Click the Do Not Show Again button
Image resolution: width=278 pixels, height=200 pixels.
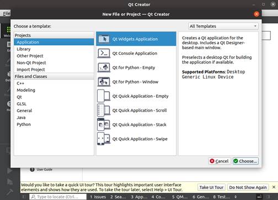[x=248, y=187]
